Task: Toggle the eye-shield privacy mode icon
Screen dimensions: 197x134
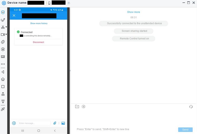Action: click(x=3, y=12)
